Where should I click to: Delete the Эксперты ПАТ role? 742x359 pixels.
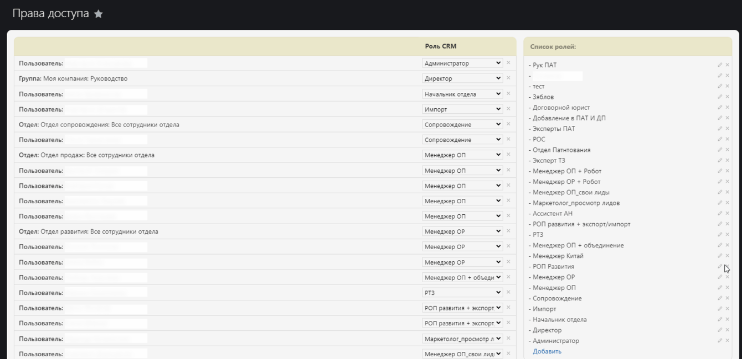(728, 129)
